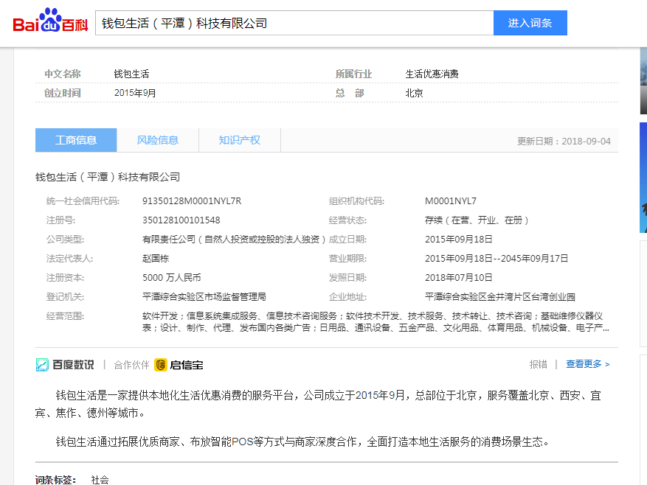This screenshot has height=485, width=647.
Task: Click the organization code M0001NYL7
Action: 451,200
